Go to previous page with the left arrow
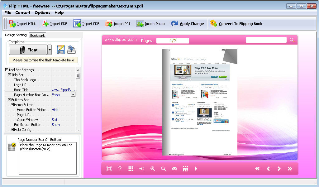Screen dimensions: 319x187 (x=268, y=169)
